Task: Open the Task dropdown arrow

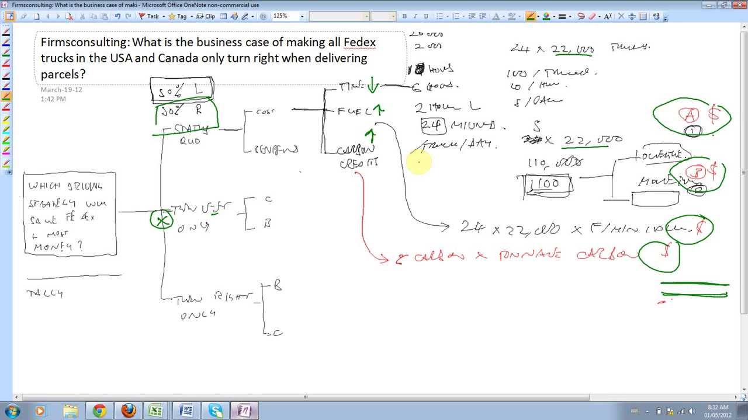Action: coord(164,16)
